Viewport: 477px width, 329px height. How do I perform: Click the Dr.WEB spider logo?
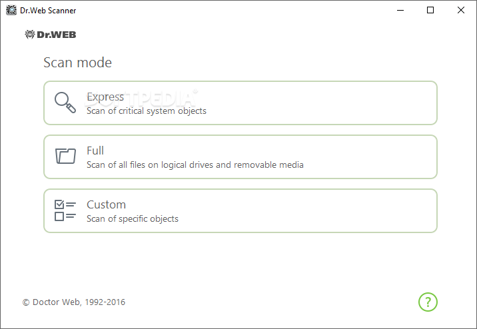pos(51,35)
